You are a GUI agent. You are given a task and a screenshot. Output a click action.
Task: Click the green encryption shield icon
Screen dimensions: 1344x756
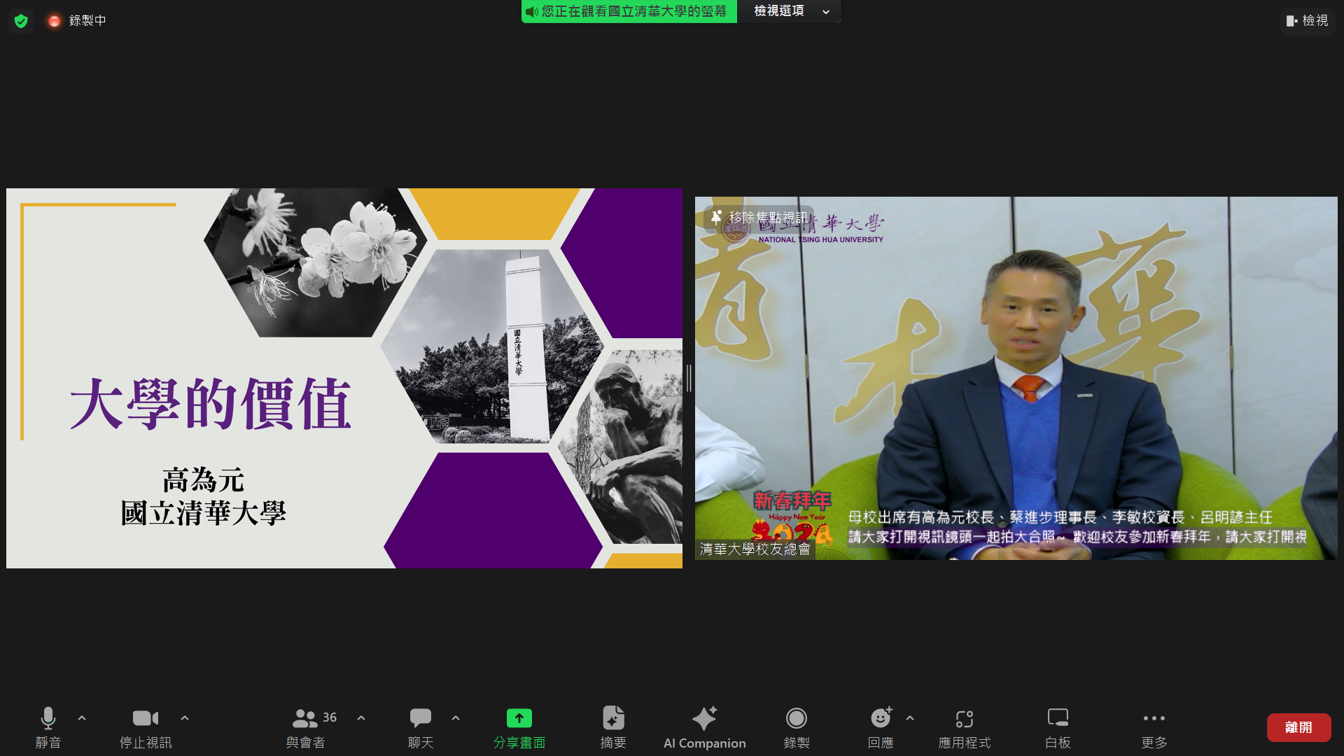click(21, 21)
